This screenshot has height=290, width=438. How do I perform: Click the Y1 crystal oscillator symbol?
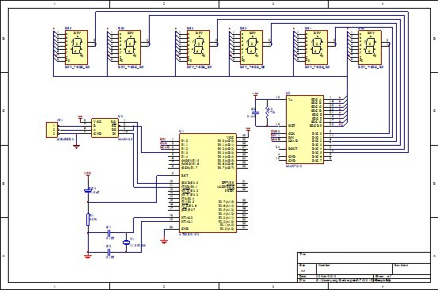point(126,242)
